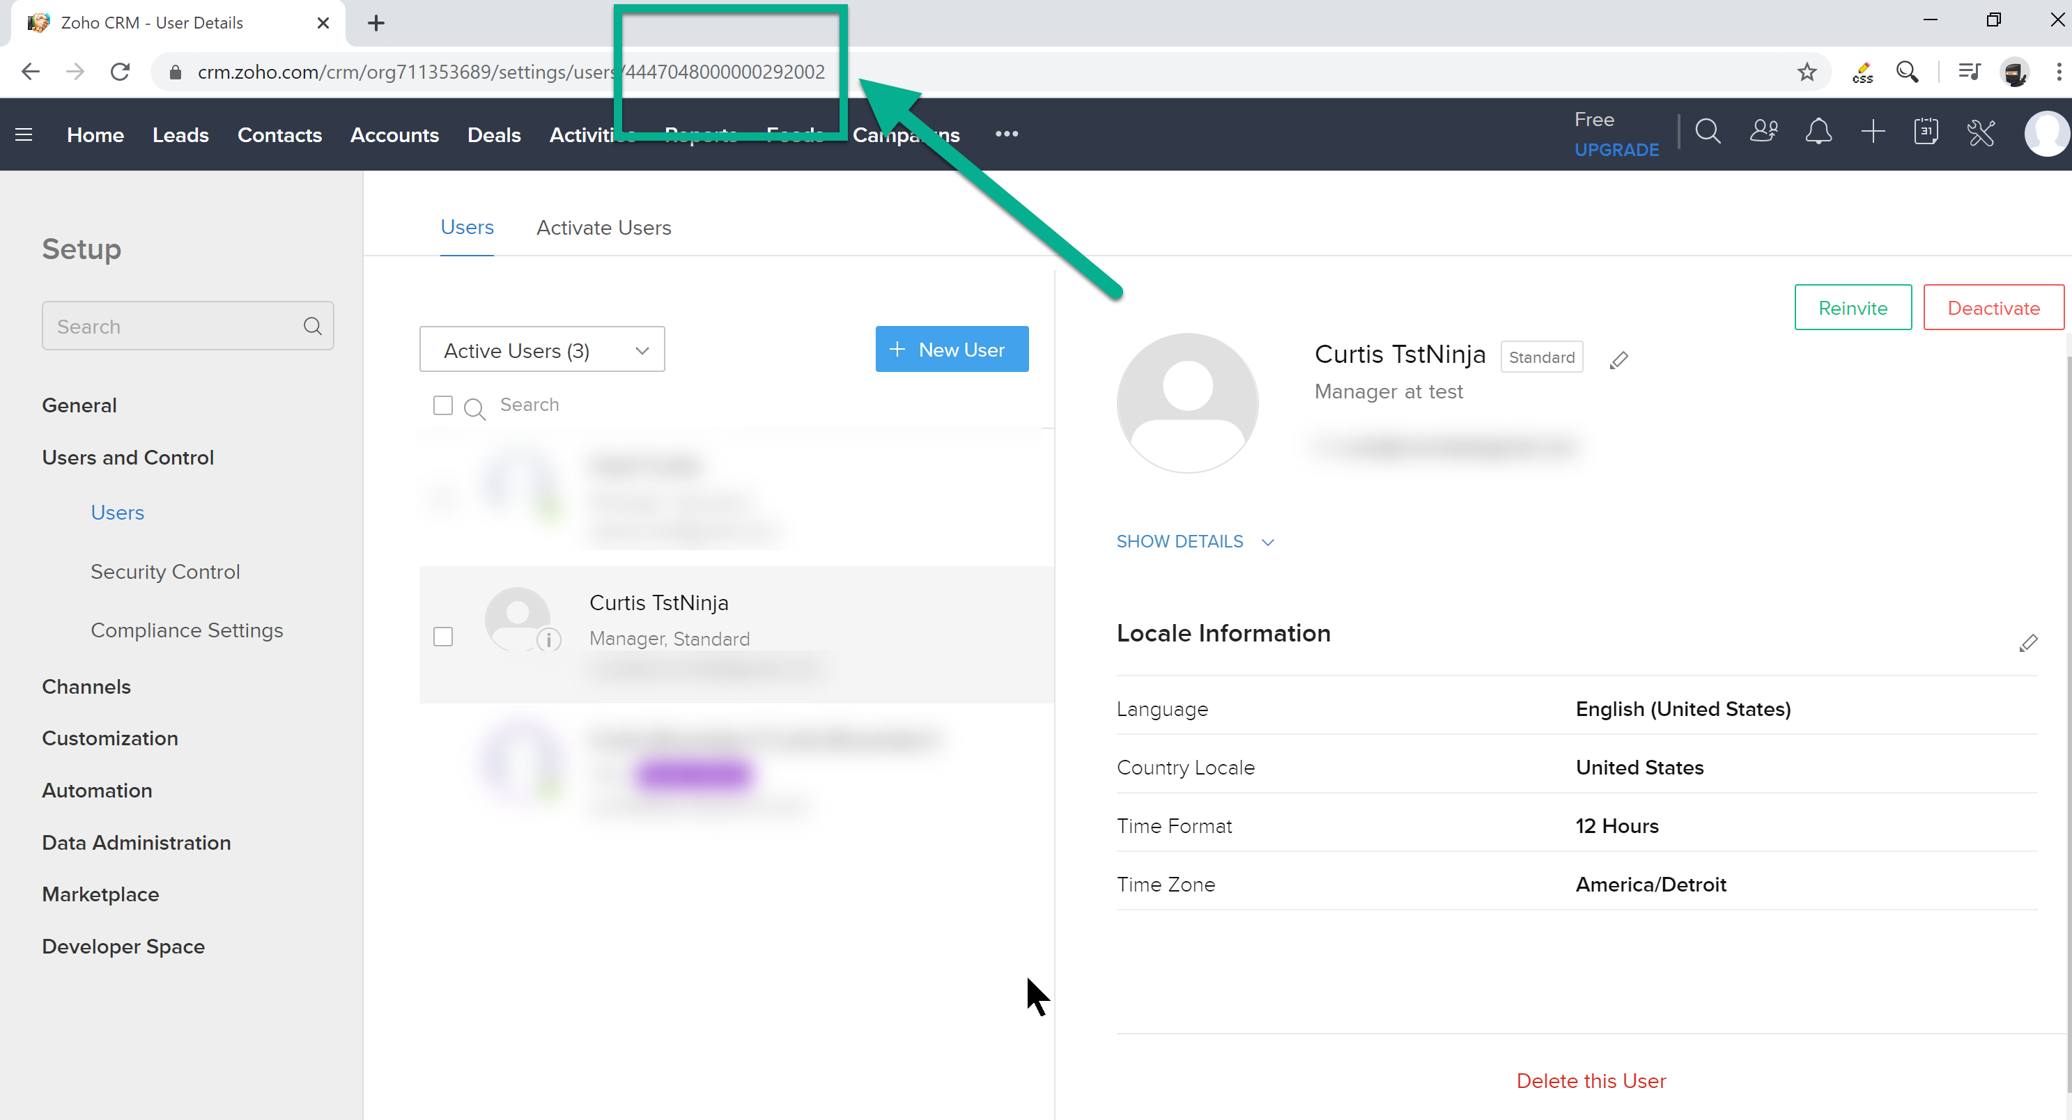Open the three-dots more modules menu
Screen dimensions: 2072x1120
[x=1006, y=134]
